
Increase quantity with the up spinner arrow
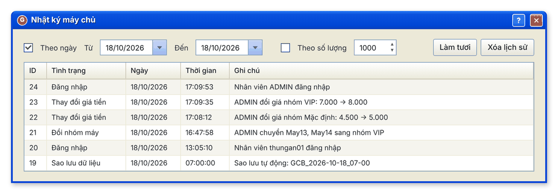point(392,45)
